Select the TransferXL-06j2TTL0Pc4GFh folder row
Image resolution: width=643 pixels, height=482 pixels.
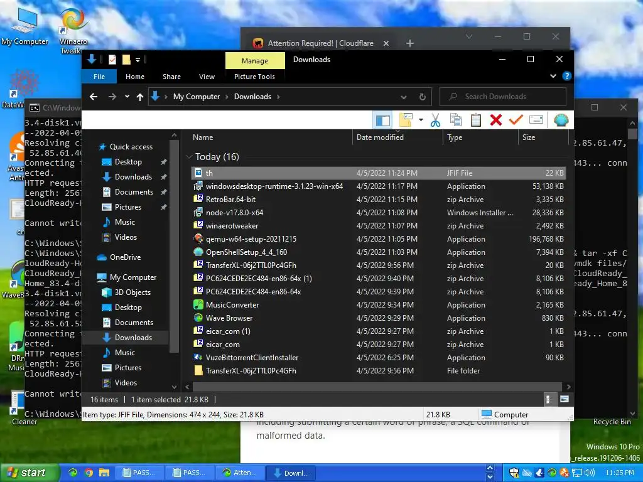[379, 370]
